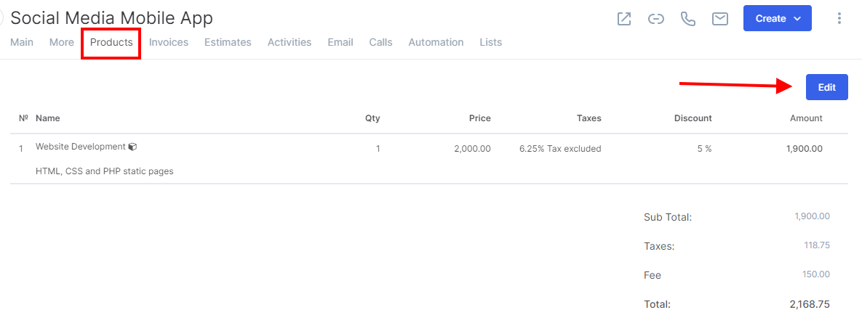Expand the Create dropdown button
Screen dimensions: 862x331
point(778,19)
